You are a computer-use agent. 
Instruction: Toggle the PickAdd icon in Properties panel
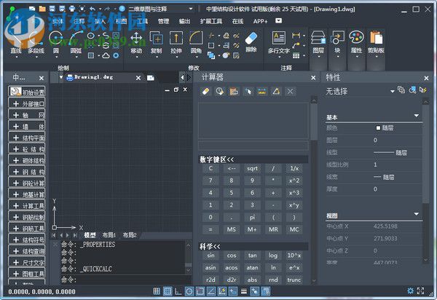[401, 90]
